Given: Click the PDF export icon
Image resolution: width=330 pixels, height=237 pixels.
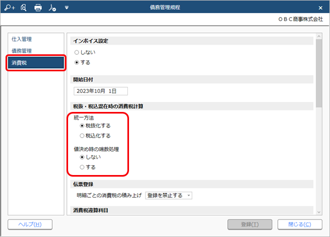Looking at the screenshot, I should pyautogui.click(x=52, y=8).
